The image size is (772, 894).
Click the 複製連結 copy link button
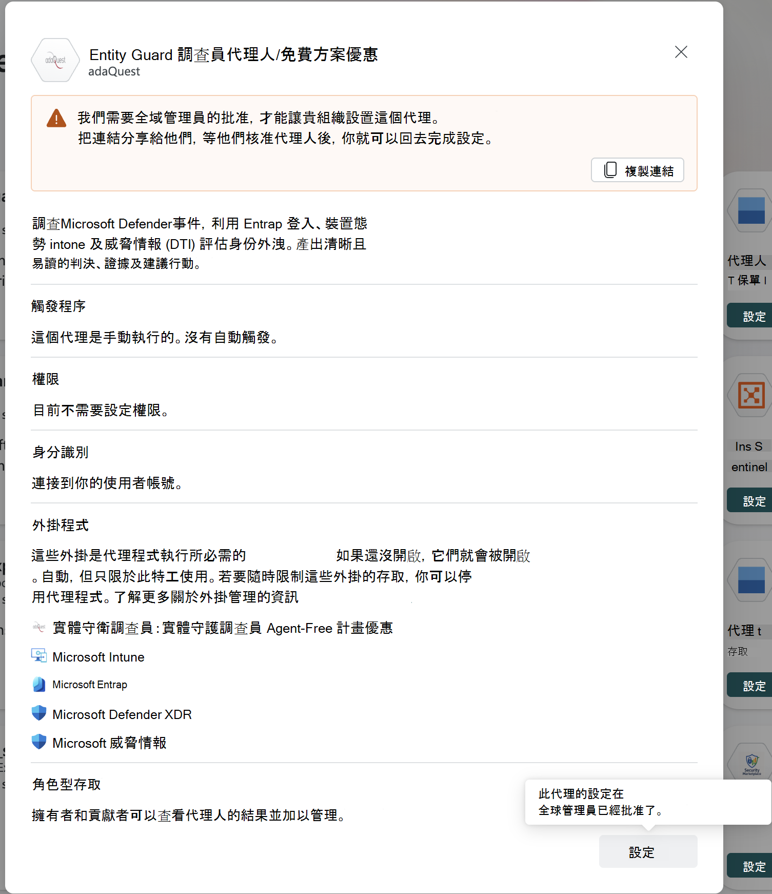[x=637, y=170]
